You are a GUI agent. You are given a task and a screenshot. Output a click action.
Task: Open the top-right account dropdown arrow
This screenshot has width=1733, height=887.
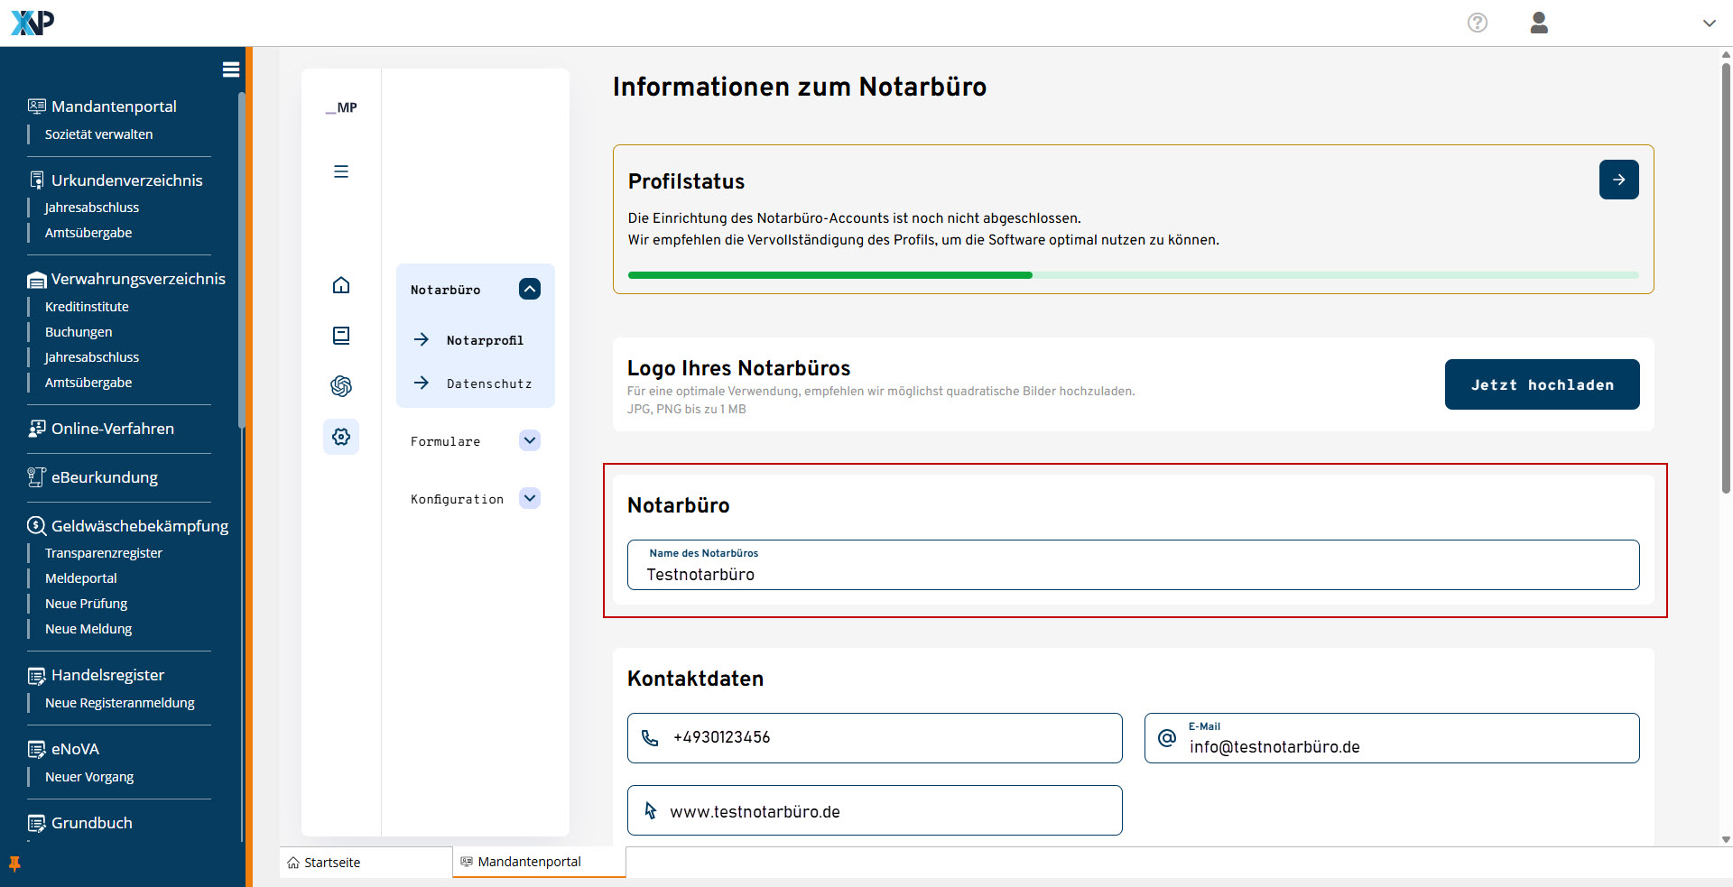(x=1709, y=23)
